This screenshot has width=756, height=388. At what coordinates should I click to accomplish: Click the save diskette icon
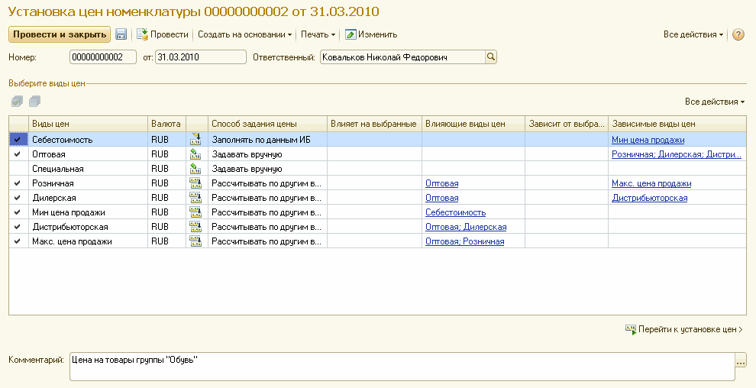[121, 34]
